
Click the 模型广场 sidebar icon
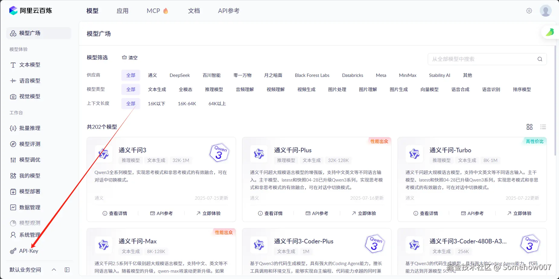[x=13, y=33]
